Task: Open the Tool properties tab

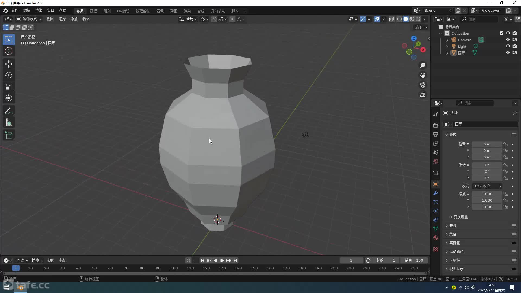Action: (436, 114)
